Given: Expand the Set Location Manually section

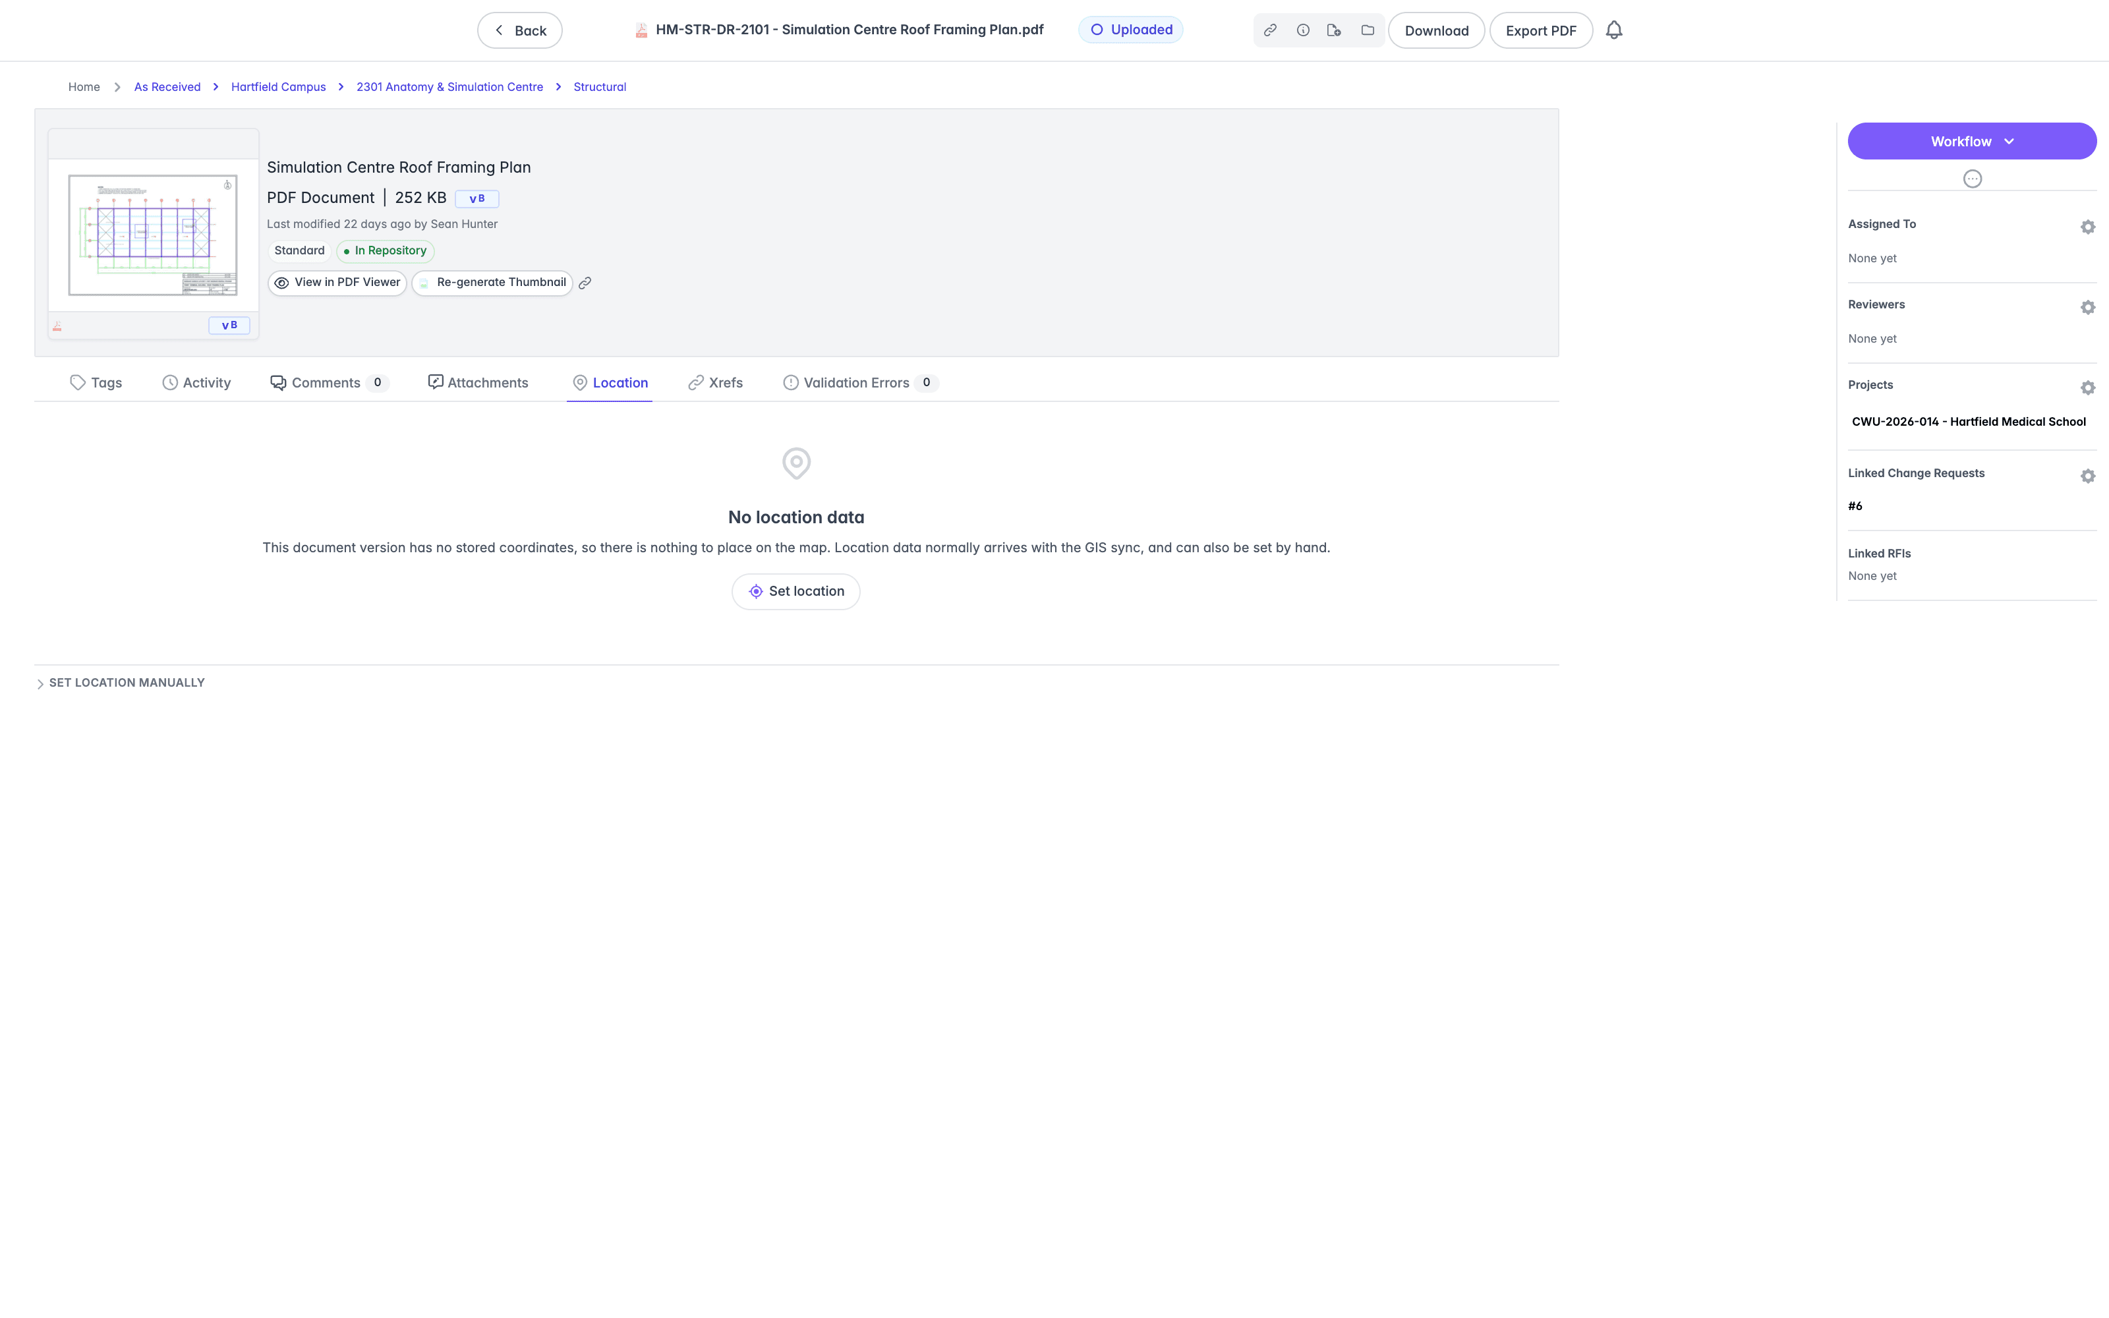Looking at the screenshot, I should click(120, 683).
